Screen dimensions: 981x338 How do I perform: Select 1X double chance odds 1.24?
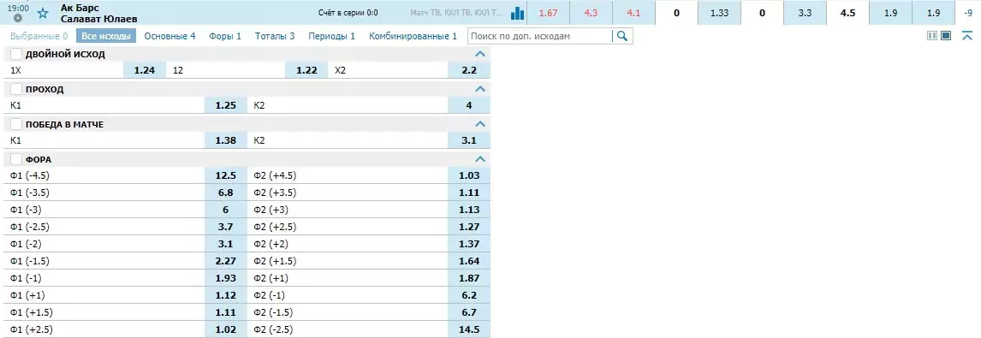coord(145,70)
